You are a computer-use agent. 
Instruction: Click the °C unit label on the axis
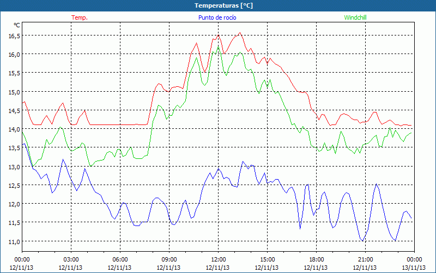coord(17,25)
